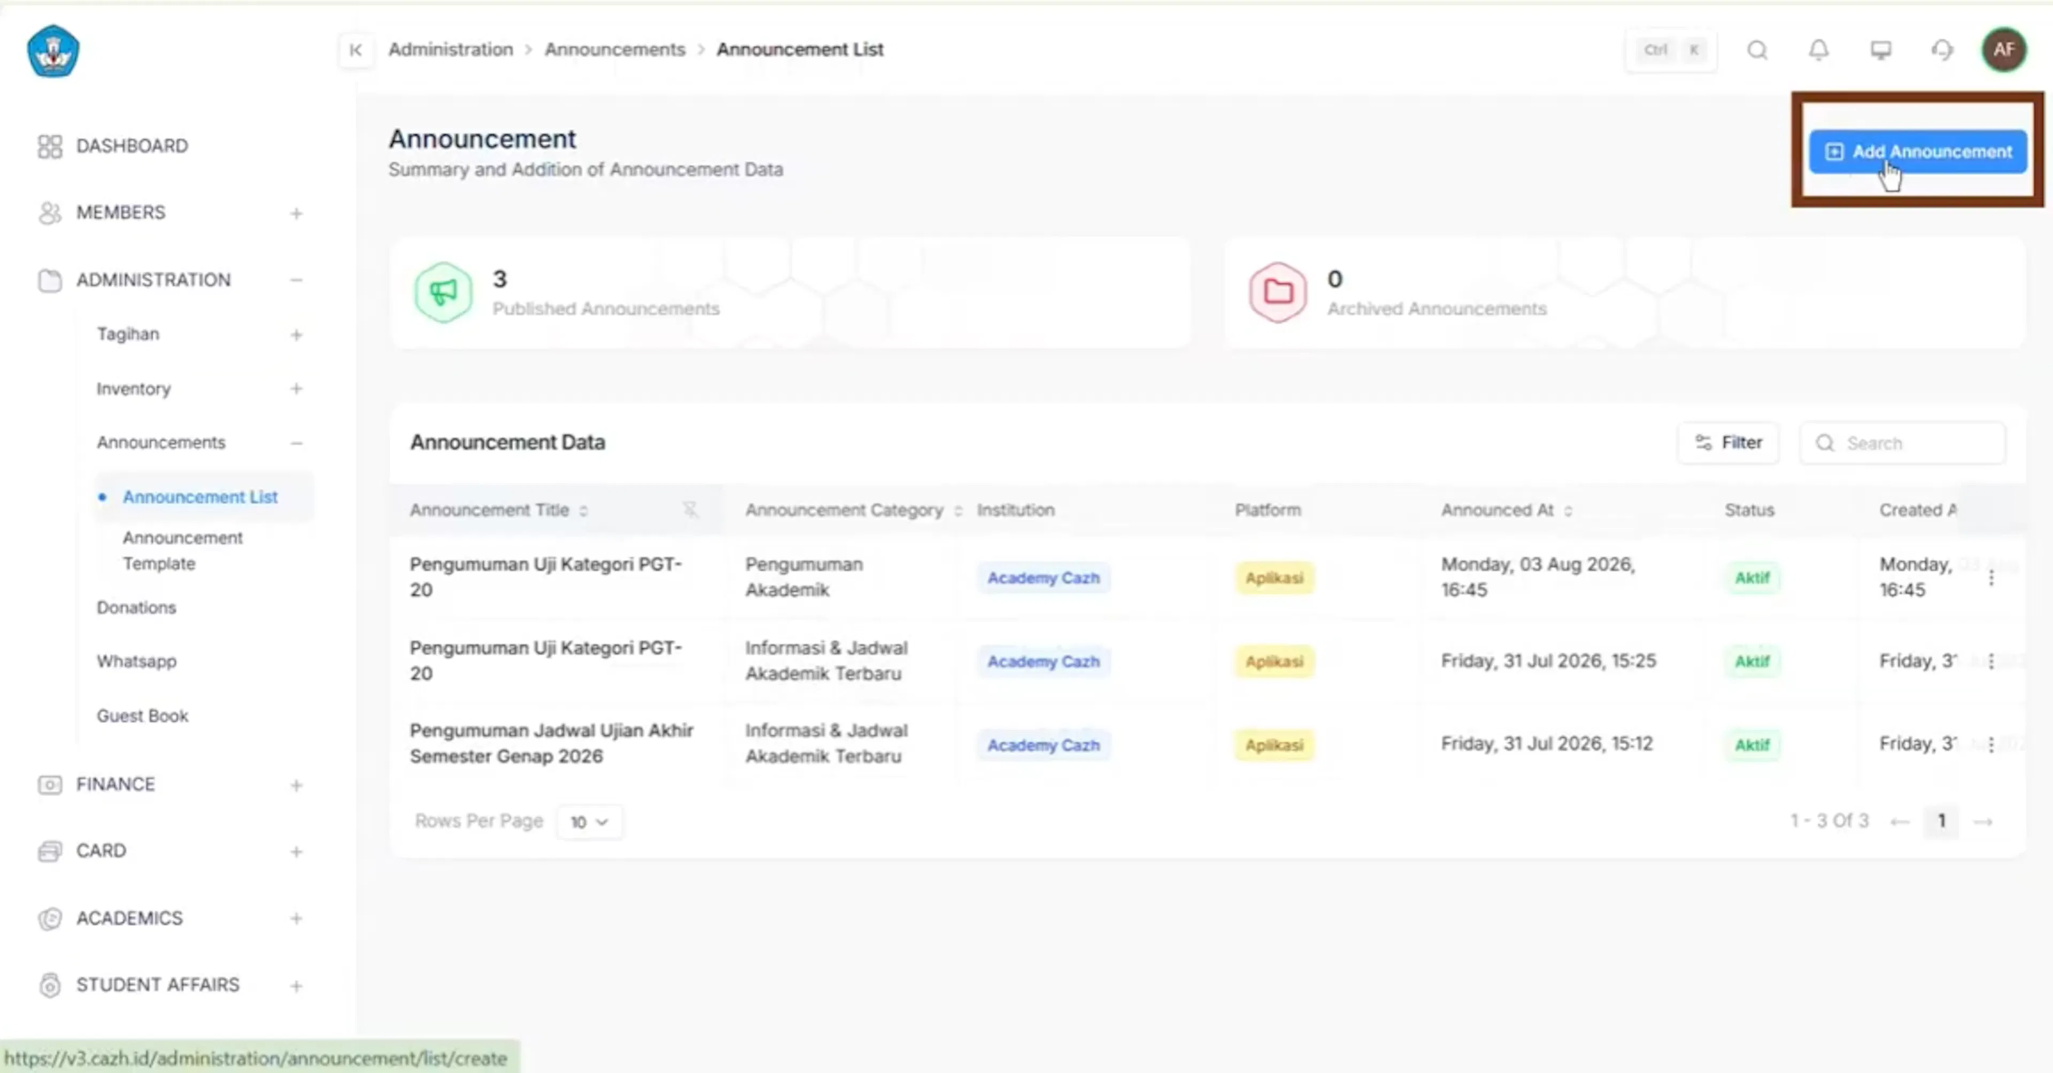Open the Dashboard menu item
2053x1073 pixels.
(x=132, y=146)
